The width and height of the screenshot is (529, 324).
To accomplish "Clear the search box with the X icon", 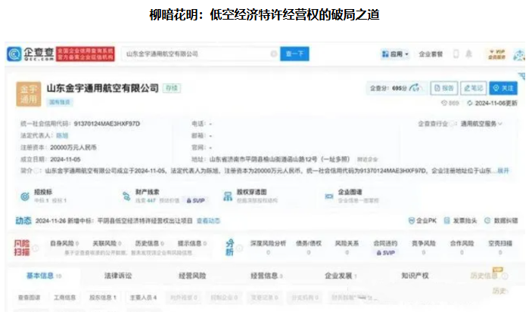I will point(274,54).
